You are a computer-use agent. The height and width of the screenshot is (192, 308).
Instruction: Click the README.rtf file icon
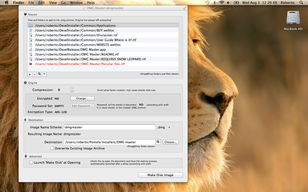click(31, 54)
